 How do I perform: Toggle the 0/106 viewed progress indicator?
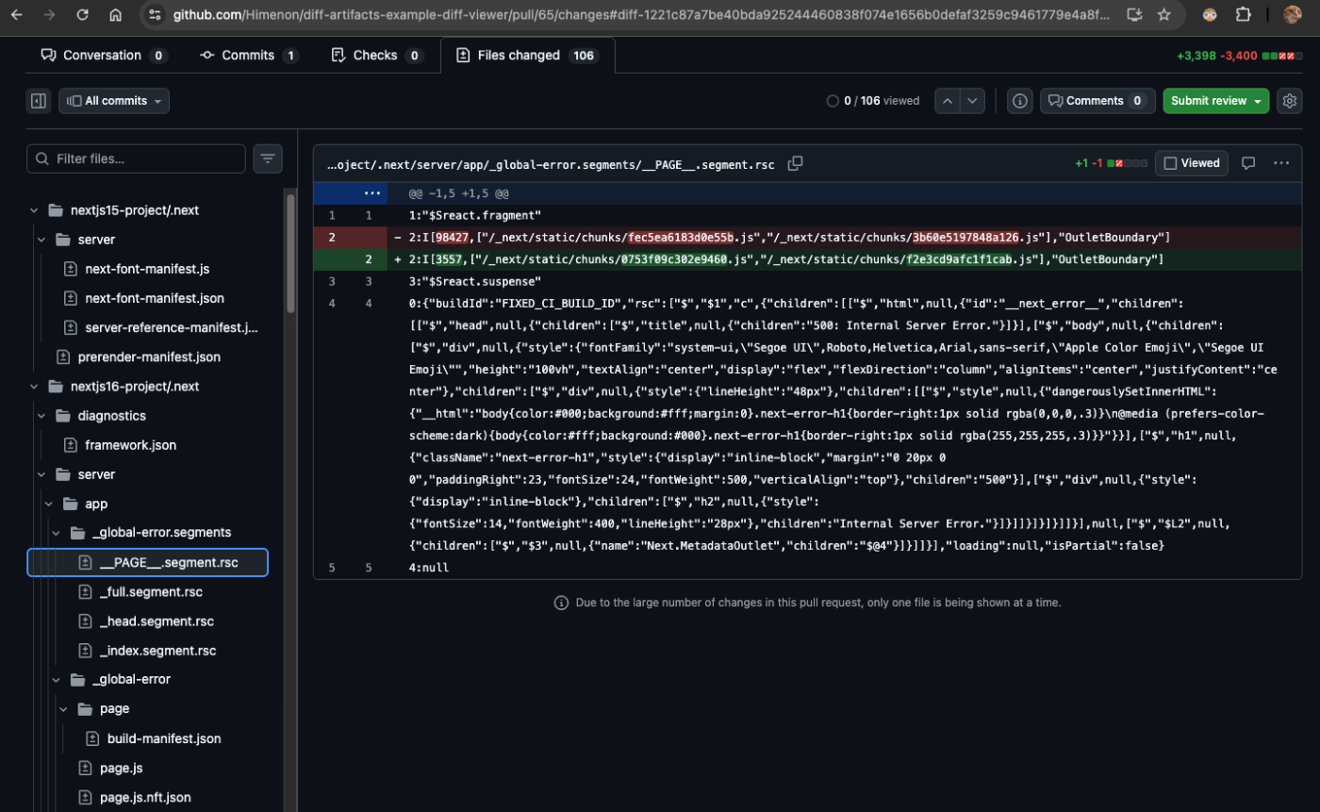872,100
